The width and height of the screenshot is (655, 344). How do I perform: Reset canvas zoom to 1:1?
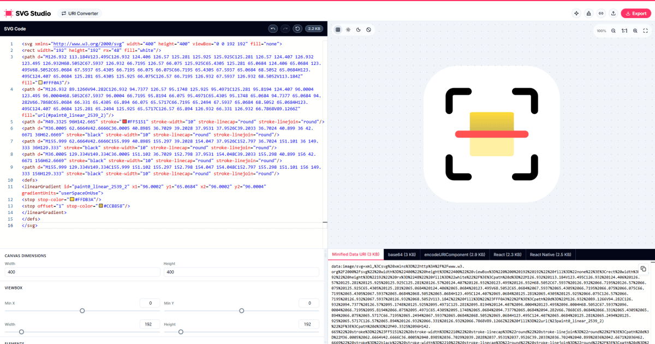click(624, 31)
